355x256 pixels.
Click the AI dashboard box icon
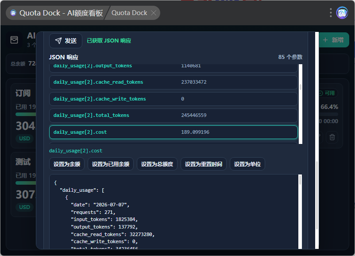point(14,40)
